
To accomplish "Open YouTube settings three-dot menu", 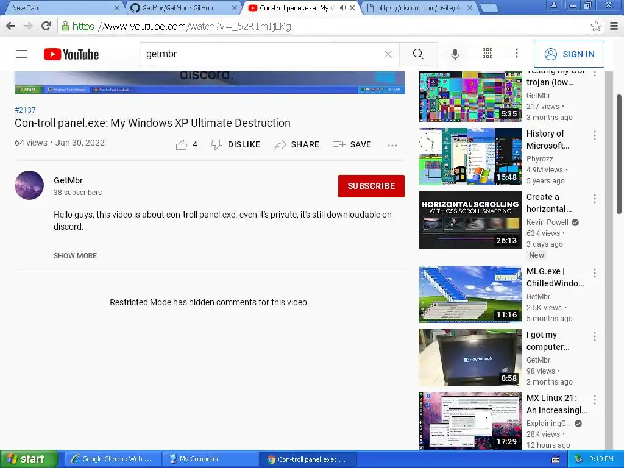I will (517, 54).
